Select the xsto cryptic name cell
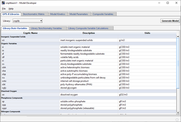This screenshot has height=122, width=181. pyautogui.click(x=30, y=81)
